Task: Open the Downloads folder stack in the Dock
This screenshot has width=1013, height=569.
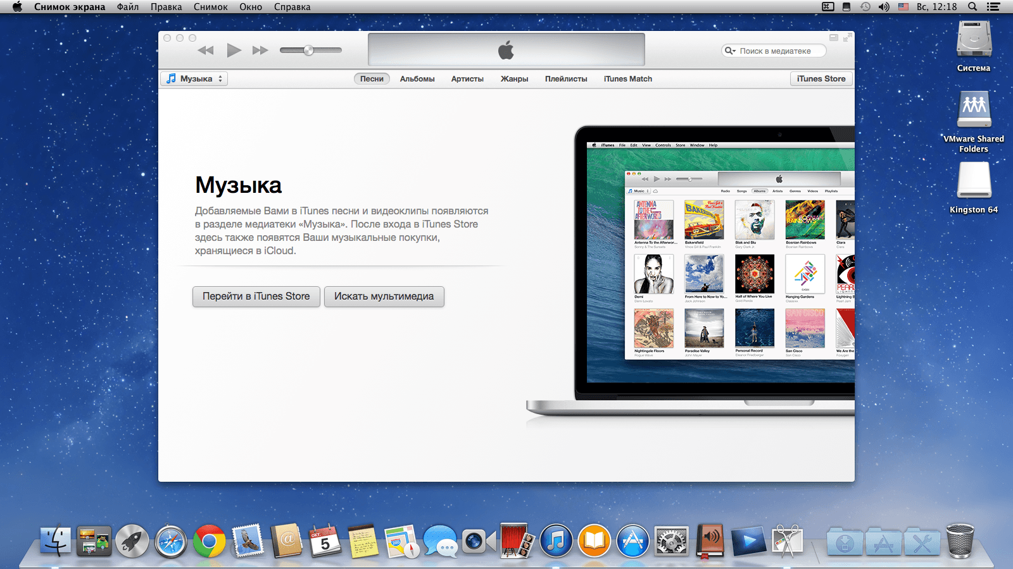Action: coord(845,542)
